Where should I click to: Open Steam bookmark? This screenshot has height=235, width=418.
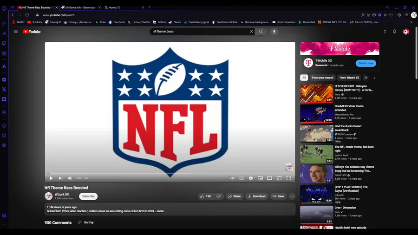pos(175,22)
